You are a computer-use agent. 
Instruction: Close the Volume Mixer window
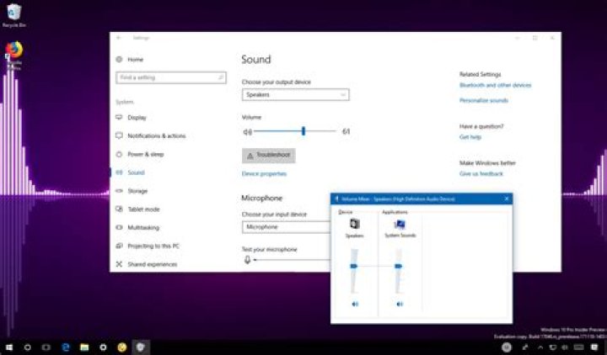pyautogui.click(x=507, y=199)
